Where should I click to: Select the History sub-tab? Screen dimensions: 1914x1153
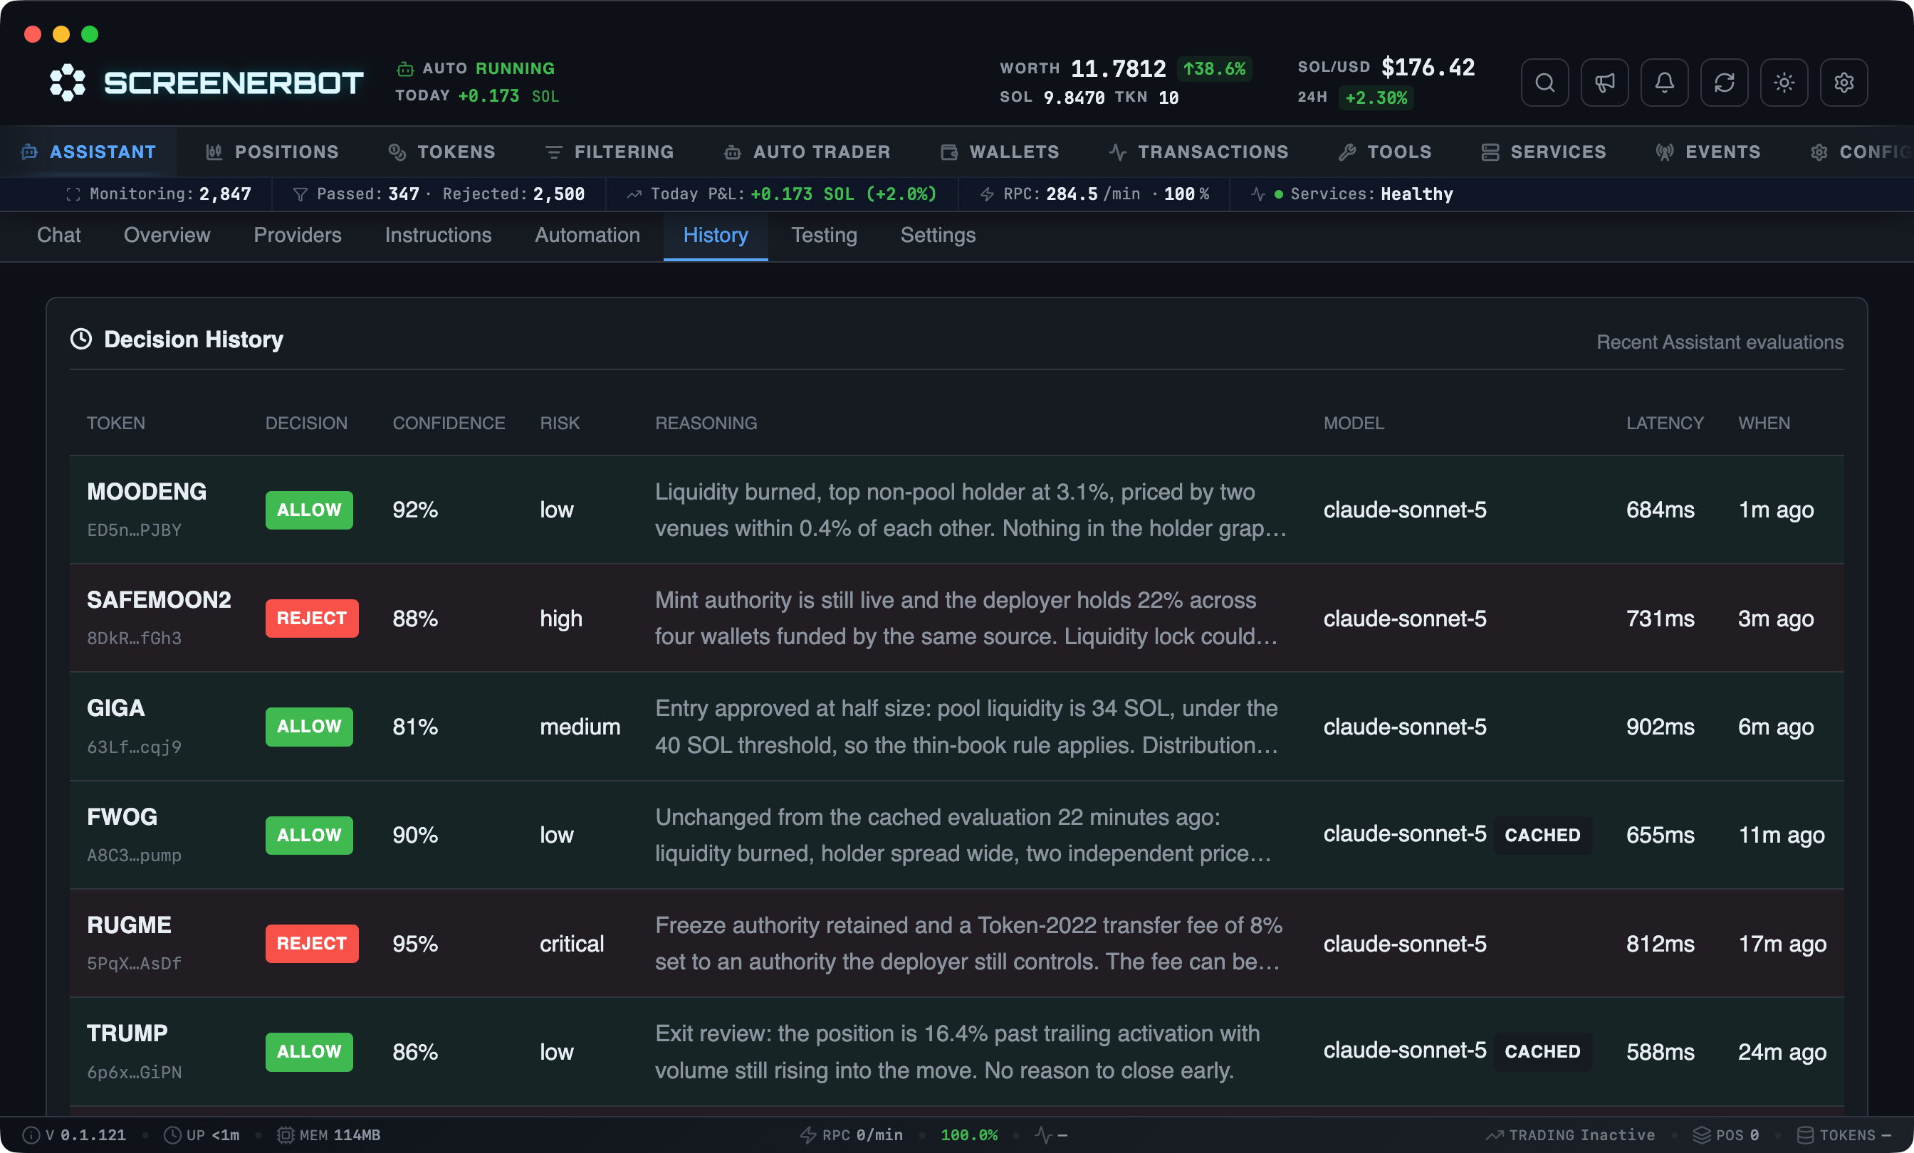coord(716,236)
